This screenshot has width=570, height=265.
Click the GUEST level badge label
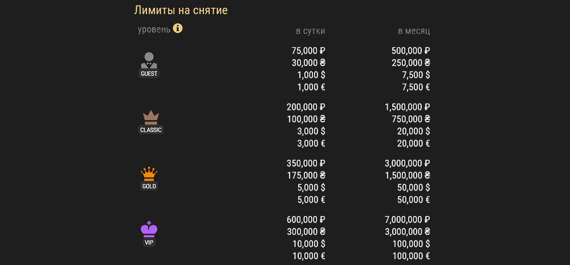[x=149, y=73]
